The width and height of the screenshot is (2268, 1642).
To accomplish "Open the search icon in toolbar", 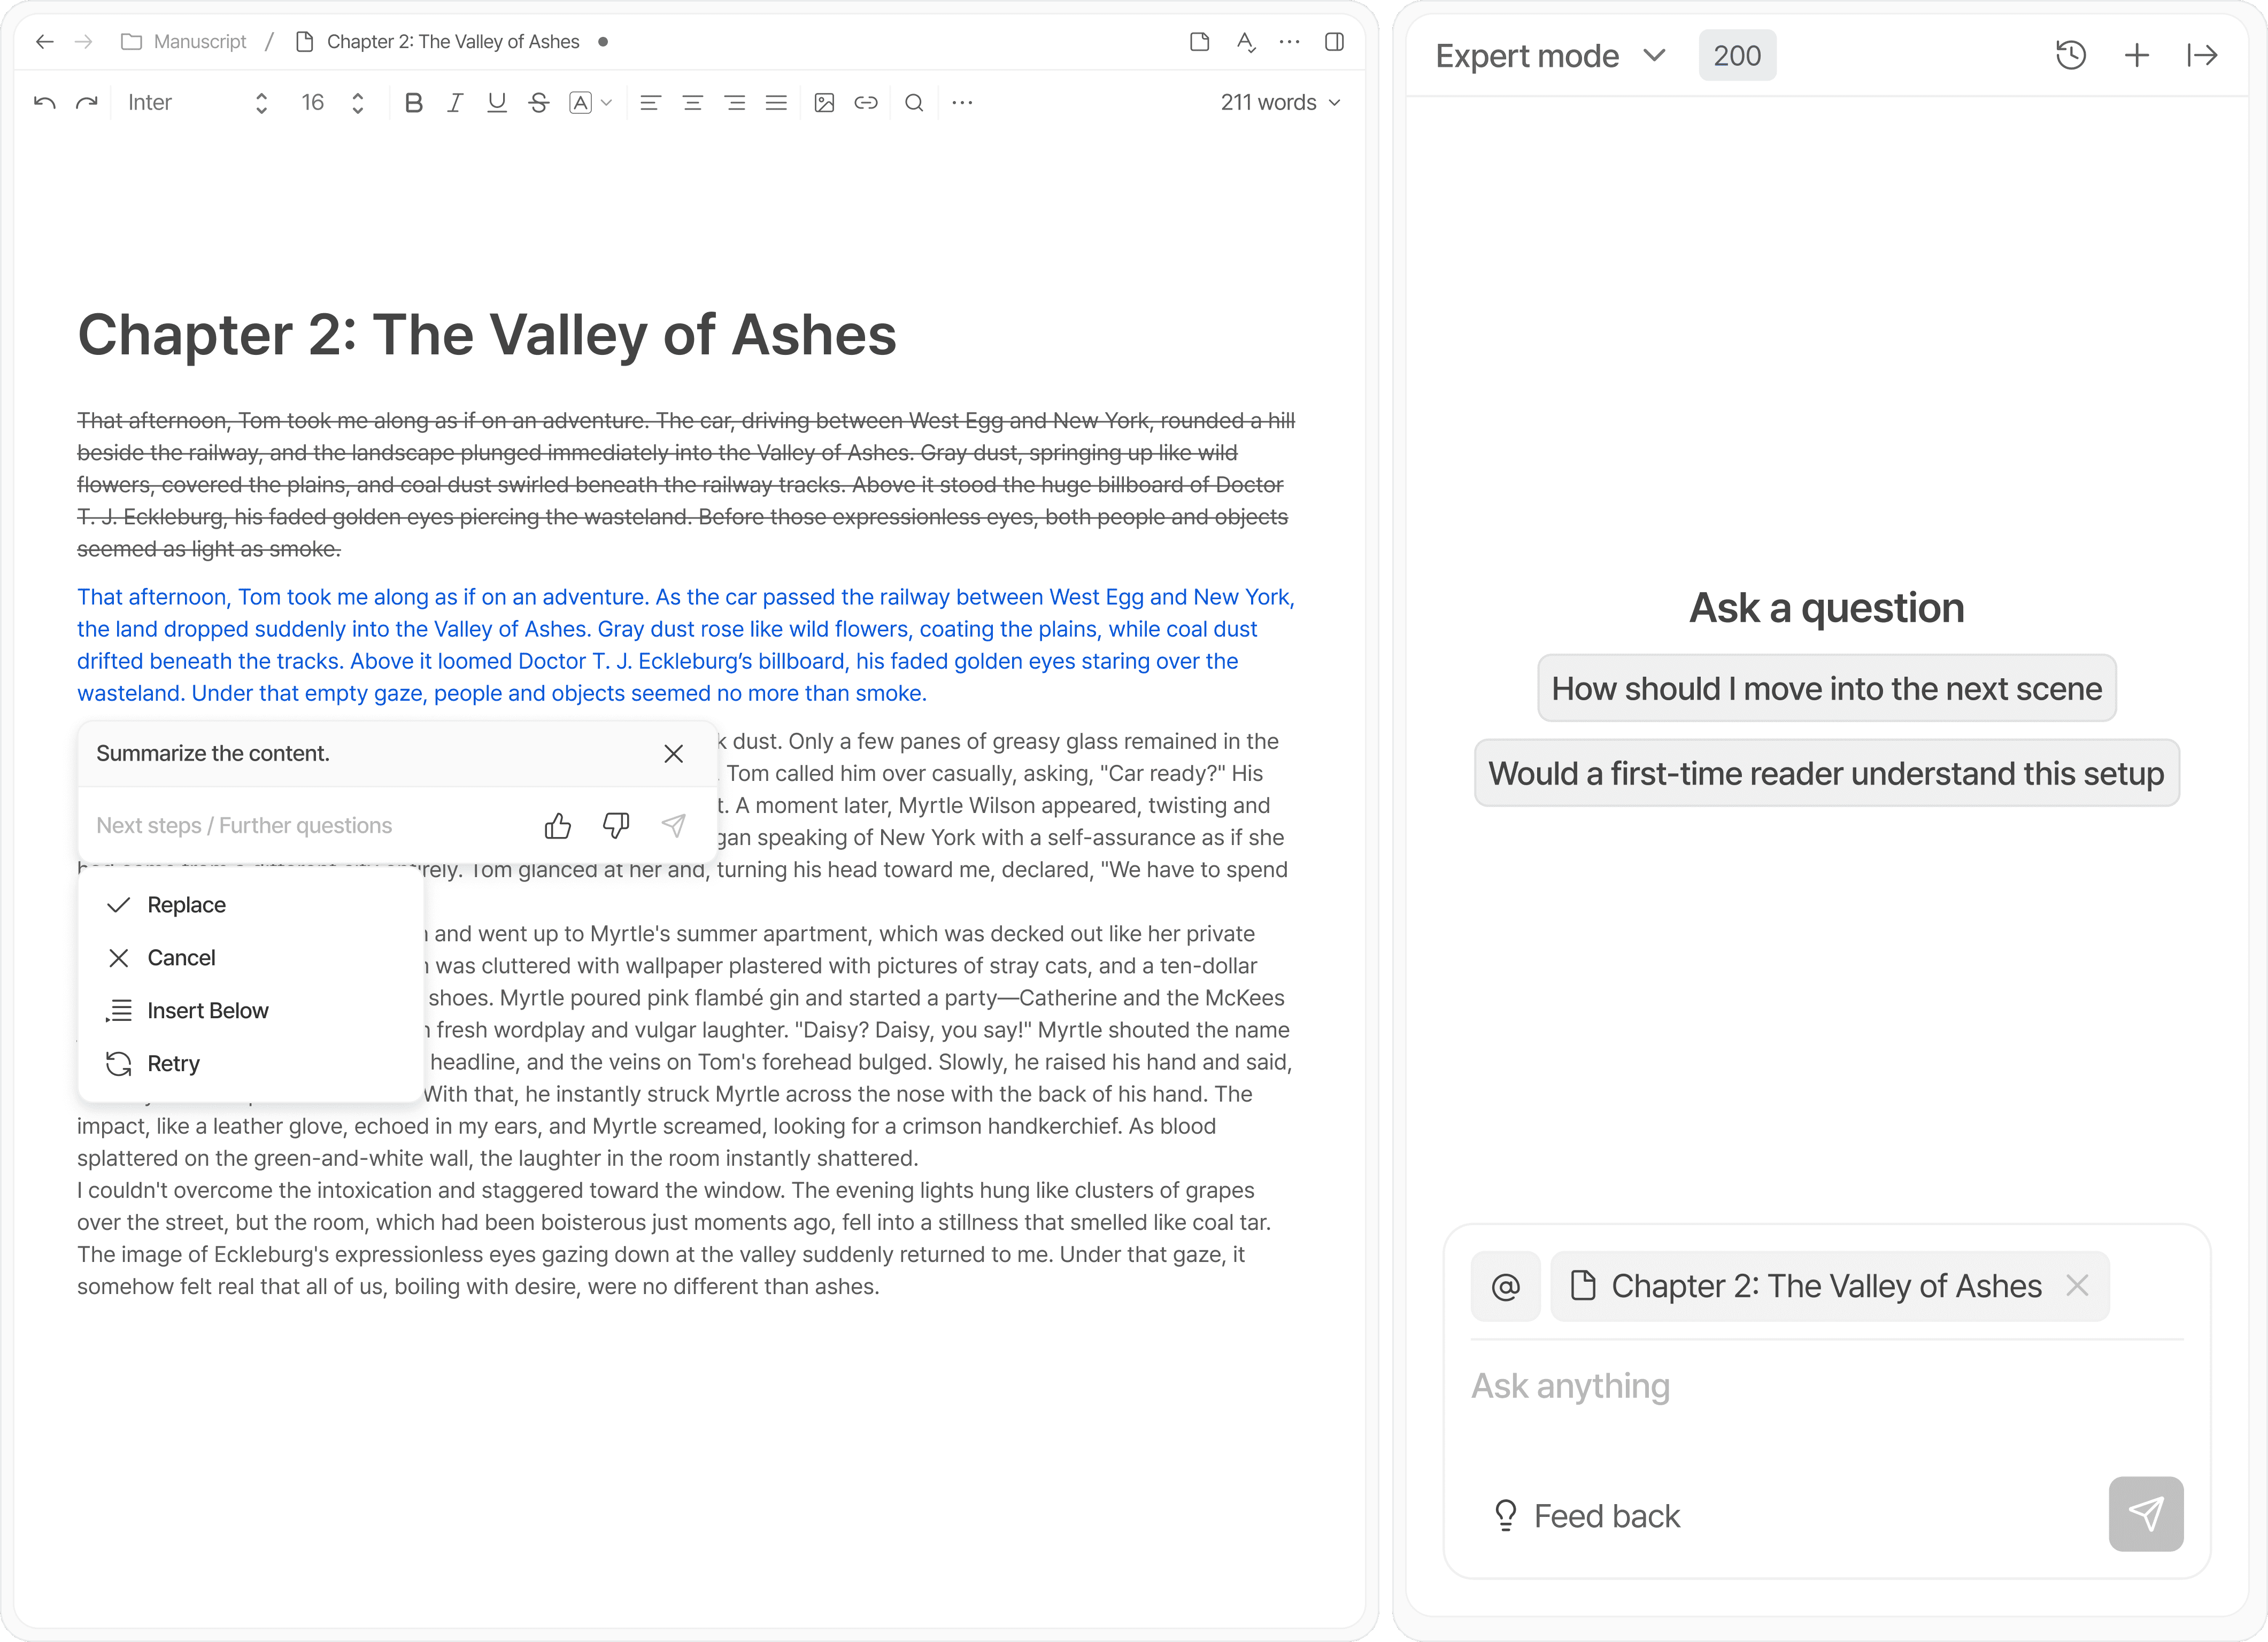I will tap(913, 103).
